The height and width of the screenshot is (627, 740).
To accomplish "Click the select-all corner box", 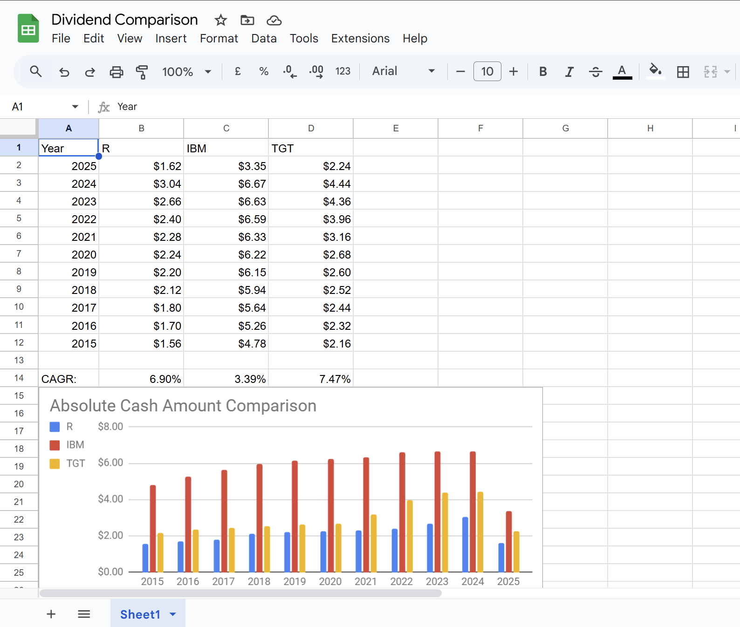I will 18,128.
